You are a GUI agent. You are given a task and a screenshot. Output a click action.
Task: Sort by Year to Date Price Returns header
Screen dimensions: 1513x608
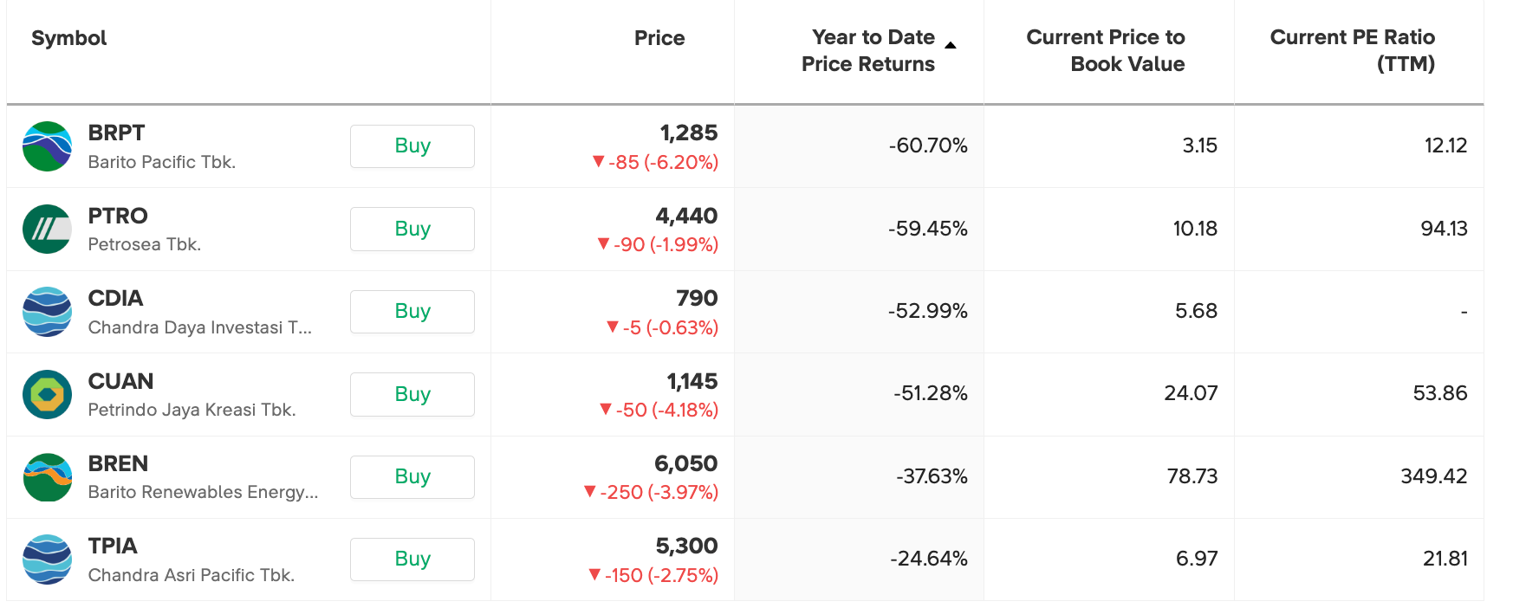pyautogui.click(x=868, y=50)
